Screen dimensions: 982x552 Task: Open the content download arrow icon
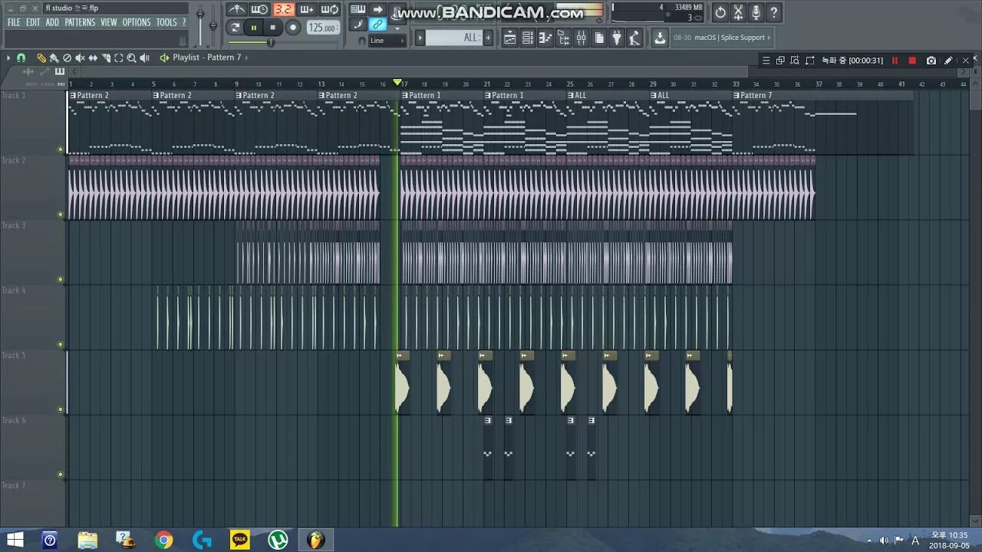point(660,38)
